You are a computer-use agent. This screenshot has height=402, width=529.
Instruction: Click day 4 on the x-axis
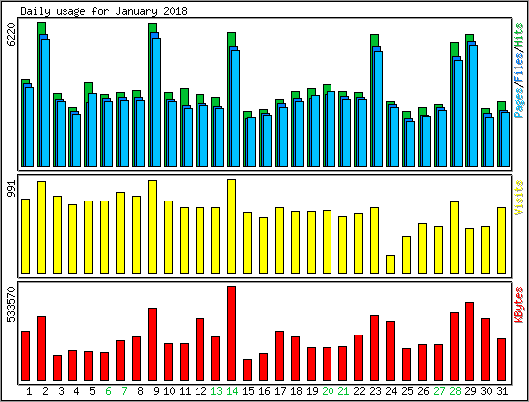[76, 391]
